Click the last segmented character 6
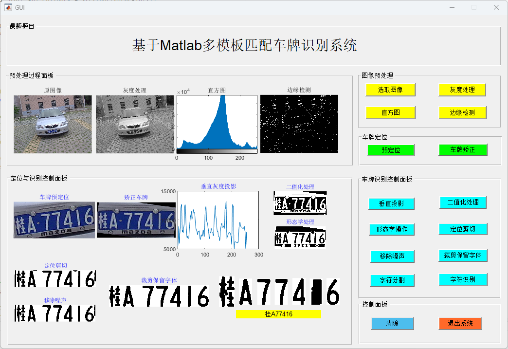 (x=333, y=291)
